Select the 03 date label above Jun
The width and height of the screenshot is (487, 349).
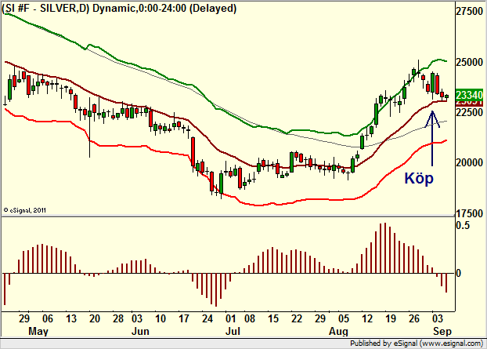point(137,318)
